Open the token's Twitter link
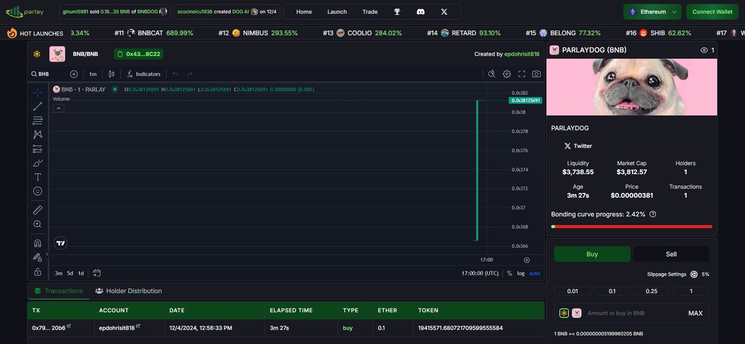The height and width of the screenshot is (344, 745). coord(578,146)
